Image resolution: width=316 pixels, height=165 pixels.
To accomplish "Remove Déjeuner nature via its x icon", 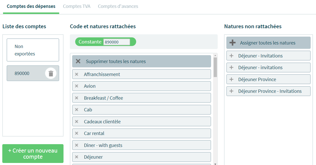I will click(x=77, y=157).
